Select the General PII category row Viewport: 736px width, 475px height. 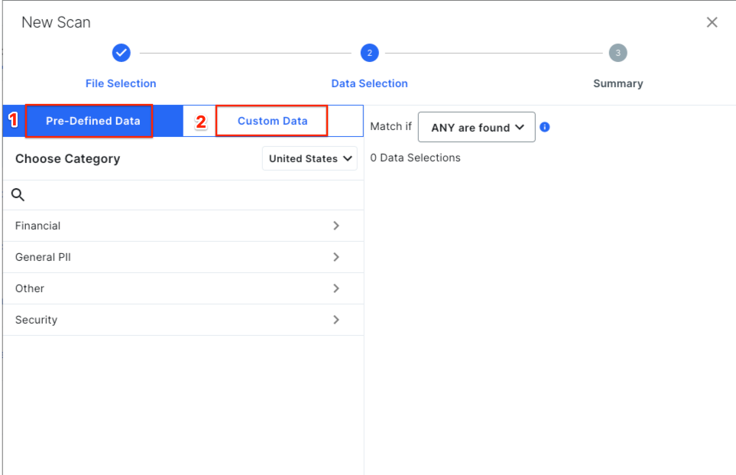(153, 257)
